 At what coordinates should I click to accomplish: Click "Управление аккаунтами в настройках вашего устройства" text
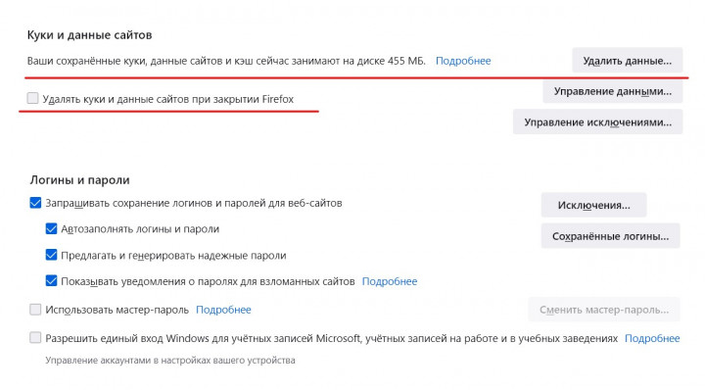[x=170, y=361]
